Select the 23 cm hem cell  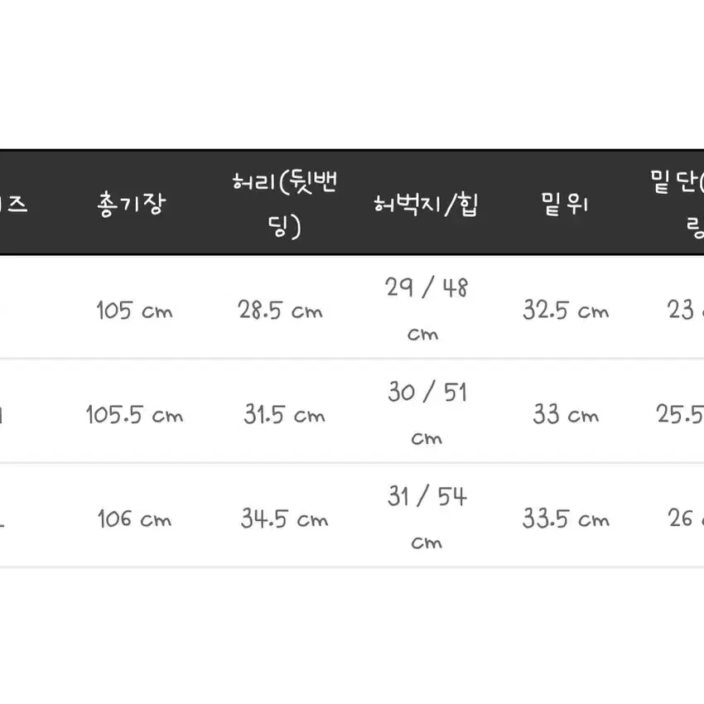coord(685,311)
